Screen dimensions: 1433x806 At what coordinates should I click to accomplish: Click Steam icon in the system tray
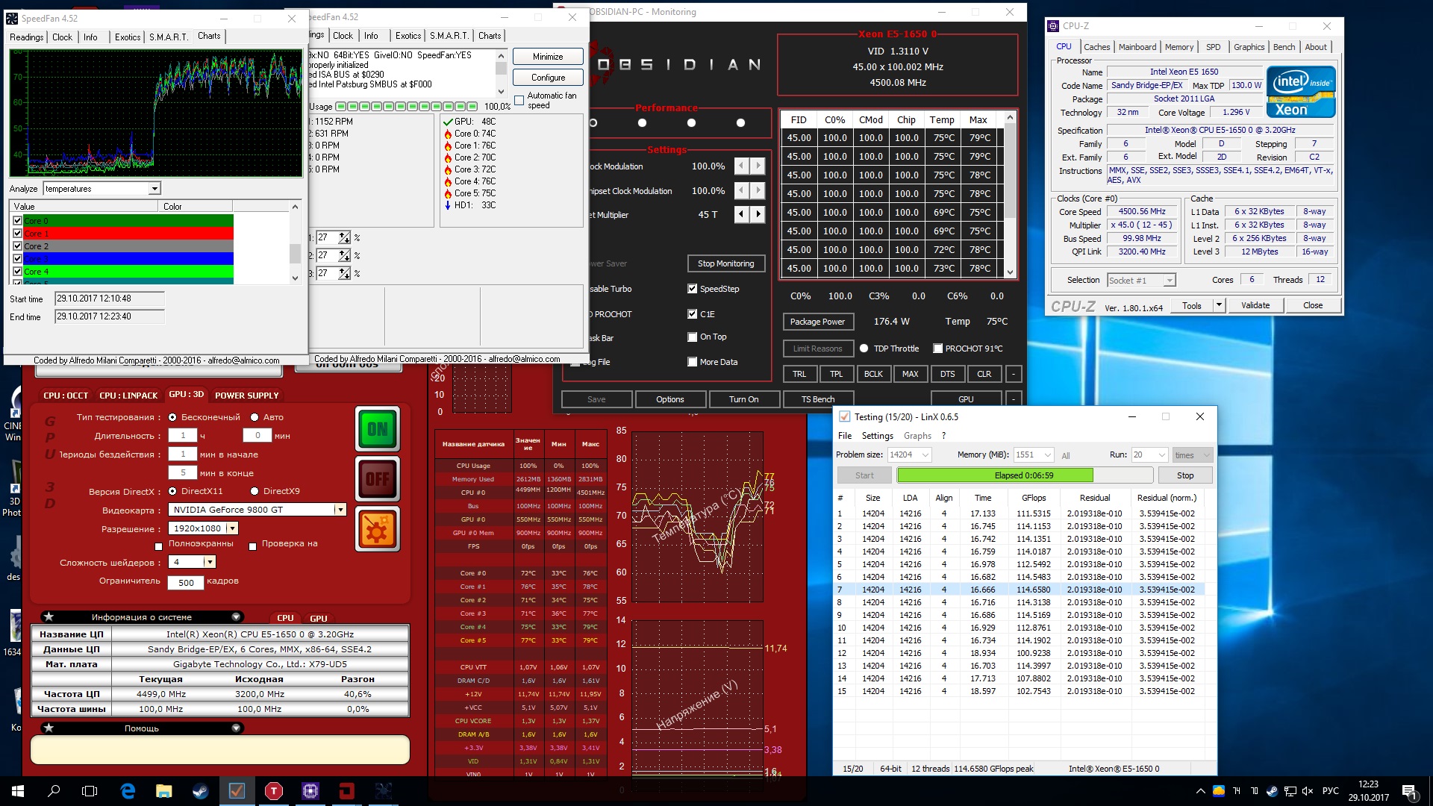(x=1272, y=791)
